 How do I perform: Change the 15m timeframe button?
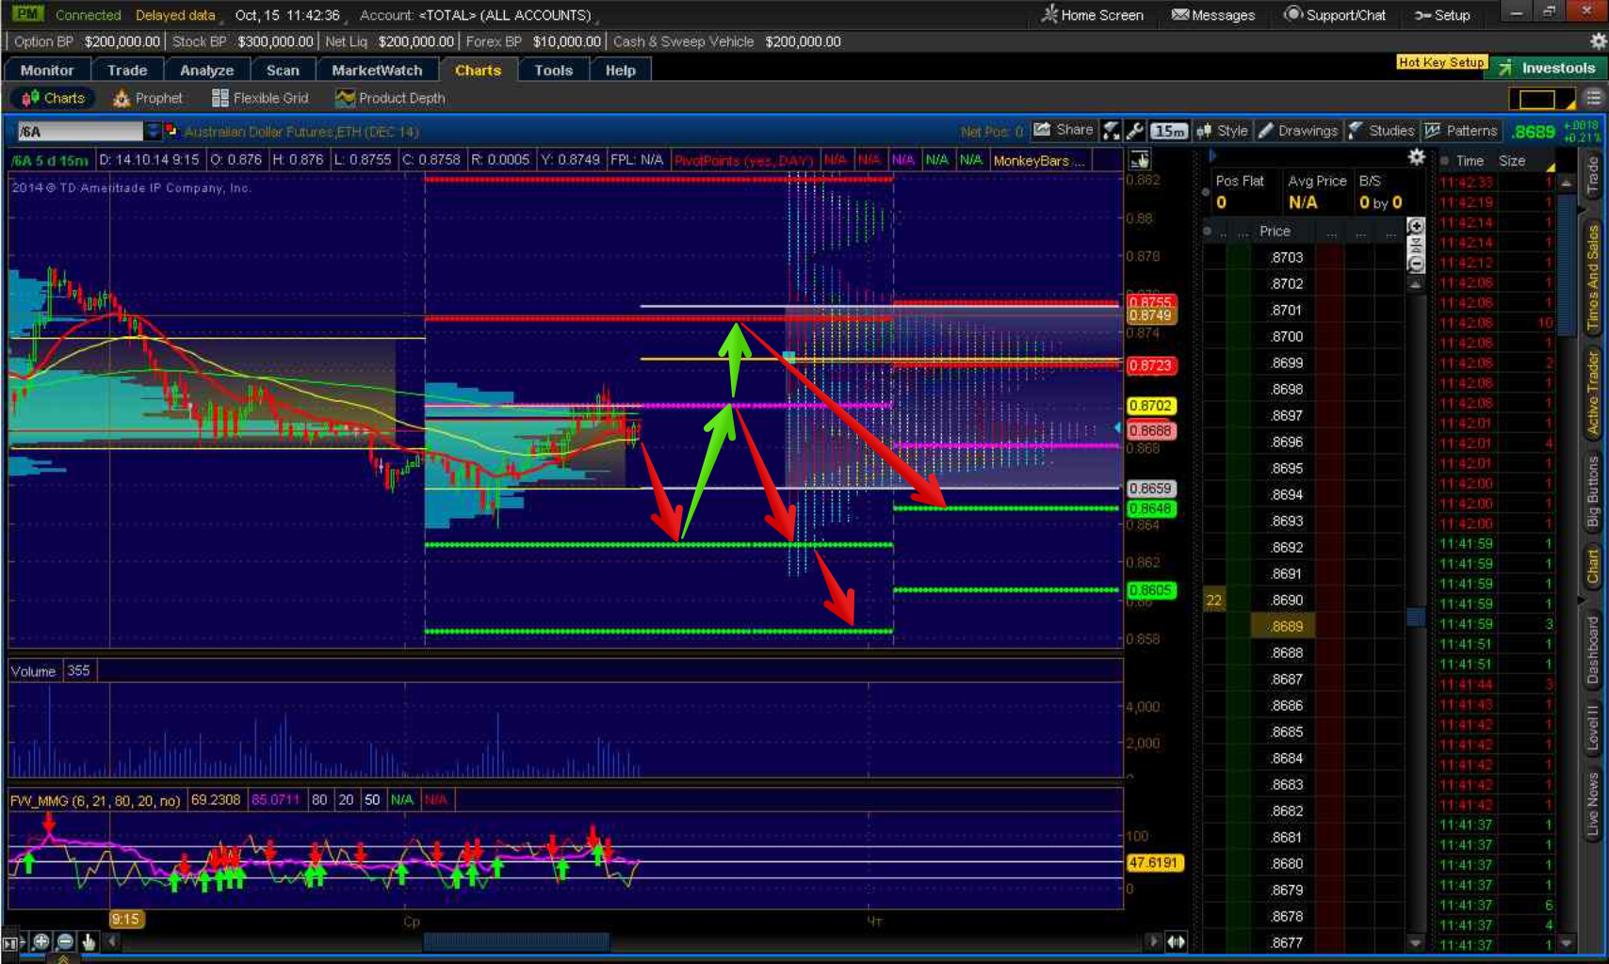tap(1169, 131)
